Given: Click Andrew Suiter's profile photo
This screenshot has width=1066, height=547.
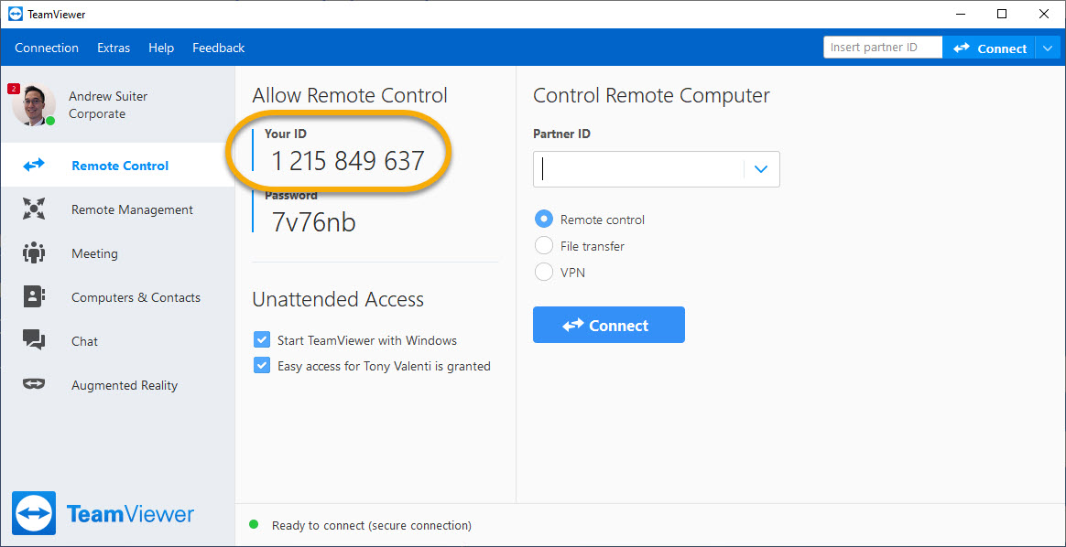Looking at the screenshot, I should (33, 105).
